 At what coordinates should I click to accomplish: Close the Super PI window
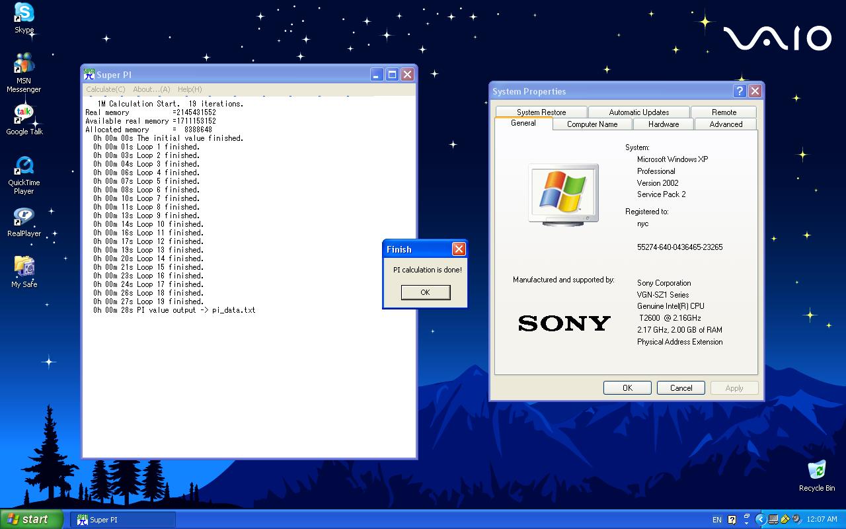click(x=407, y=74)
